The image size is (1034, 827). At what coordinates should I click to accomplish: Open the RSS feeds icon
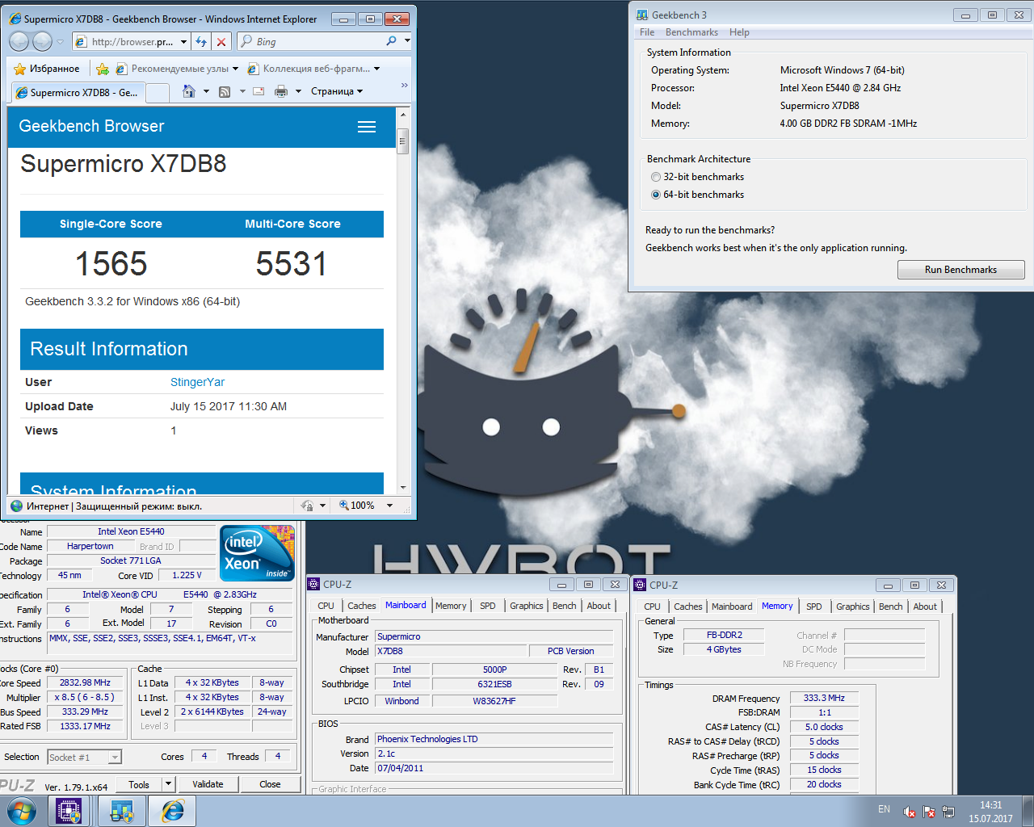225,91
